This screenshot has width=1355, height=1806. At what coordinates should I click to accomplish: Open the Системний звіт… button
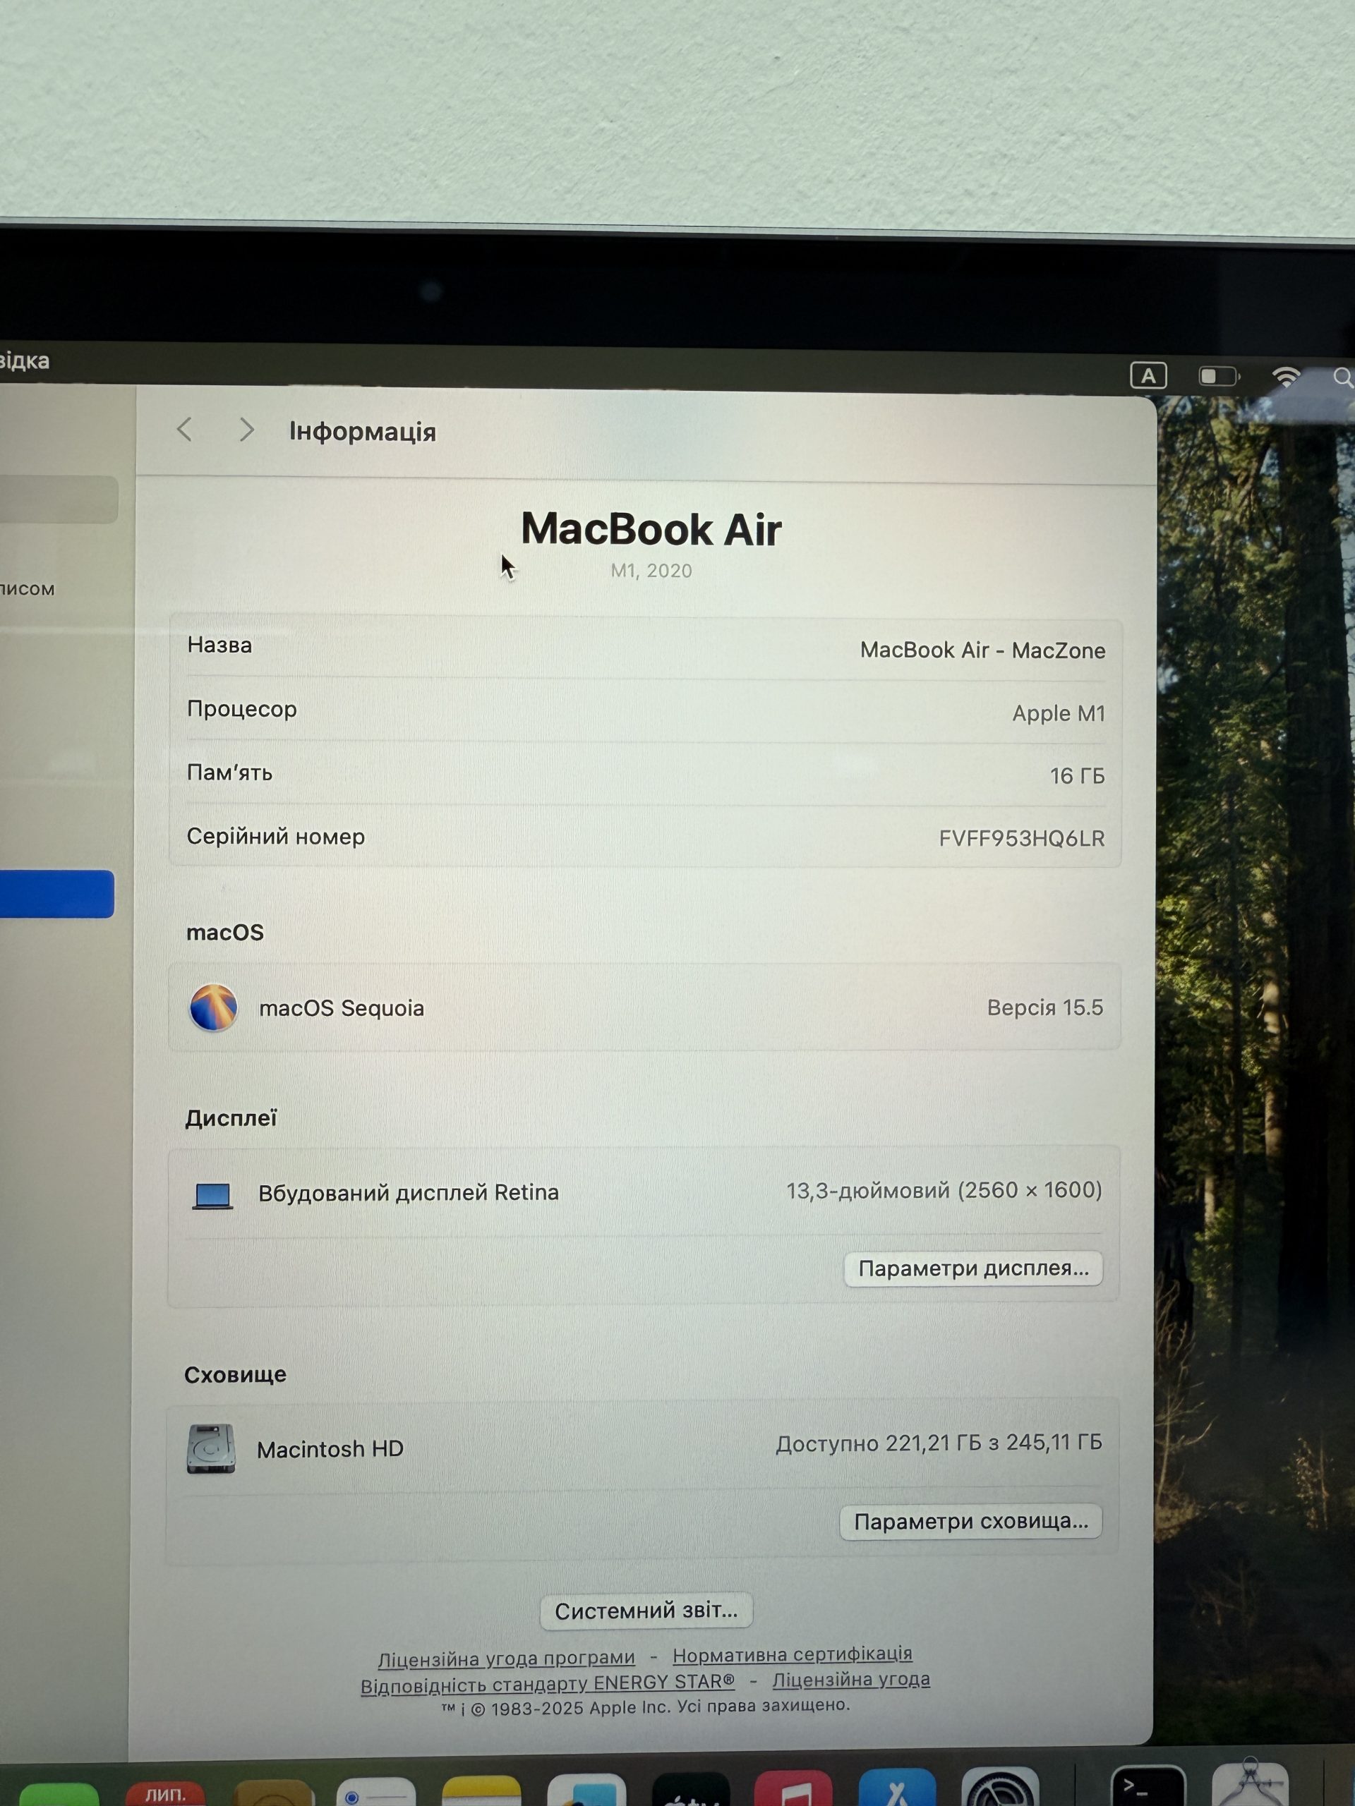(646, 1610)
